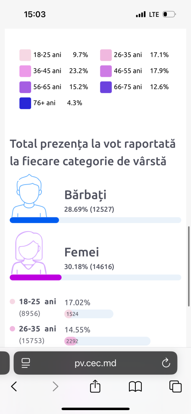Click the 18-25 ani bar showing 1524
This screenshot has height=414, width=191.
coord(89,314)
